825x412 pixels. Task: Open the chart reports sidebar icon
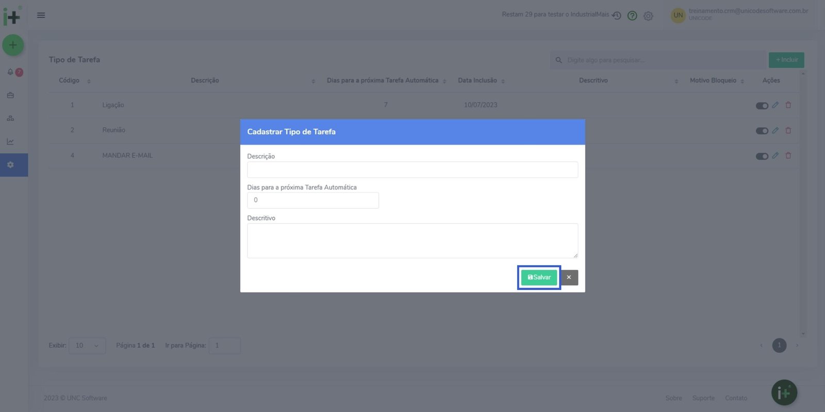coord(10,142)
